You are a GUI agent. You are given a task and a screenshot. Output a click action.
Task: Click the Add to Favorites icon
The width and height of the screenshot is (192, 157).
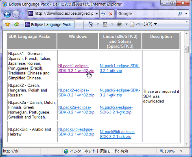pos(17,24)
